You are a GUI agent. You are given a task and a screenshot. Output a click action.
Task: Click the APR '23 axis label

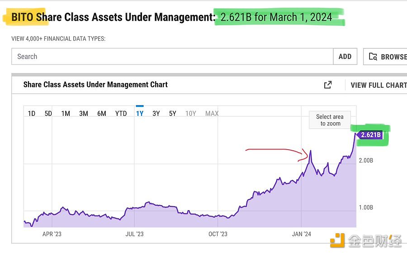point(52,234)
